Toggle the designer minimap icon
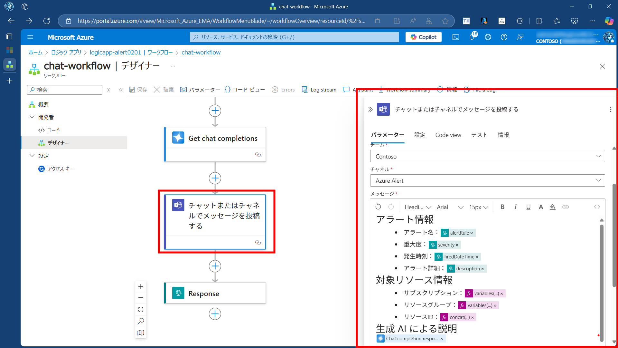 coord(141,333)
